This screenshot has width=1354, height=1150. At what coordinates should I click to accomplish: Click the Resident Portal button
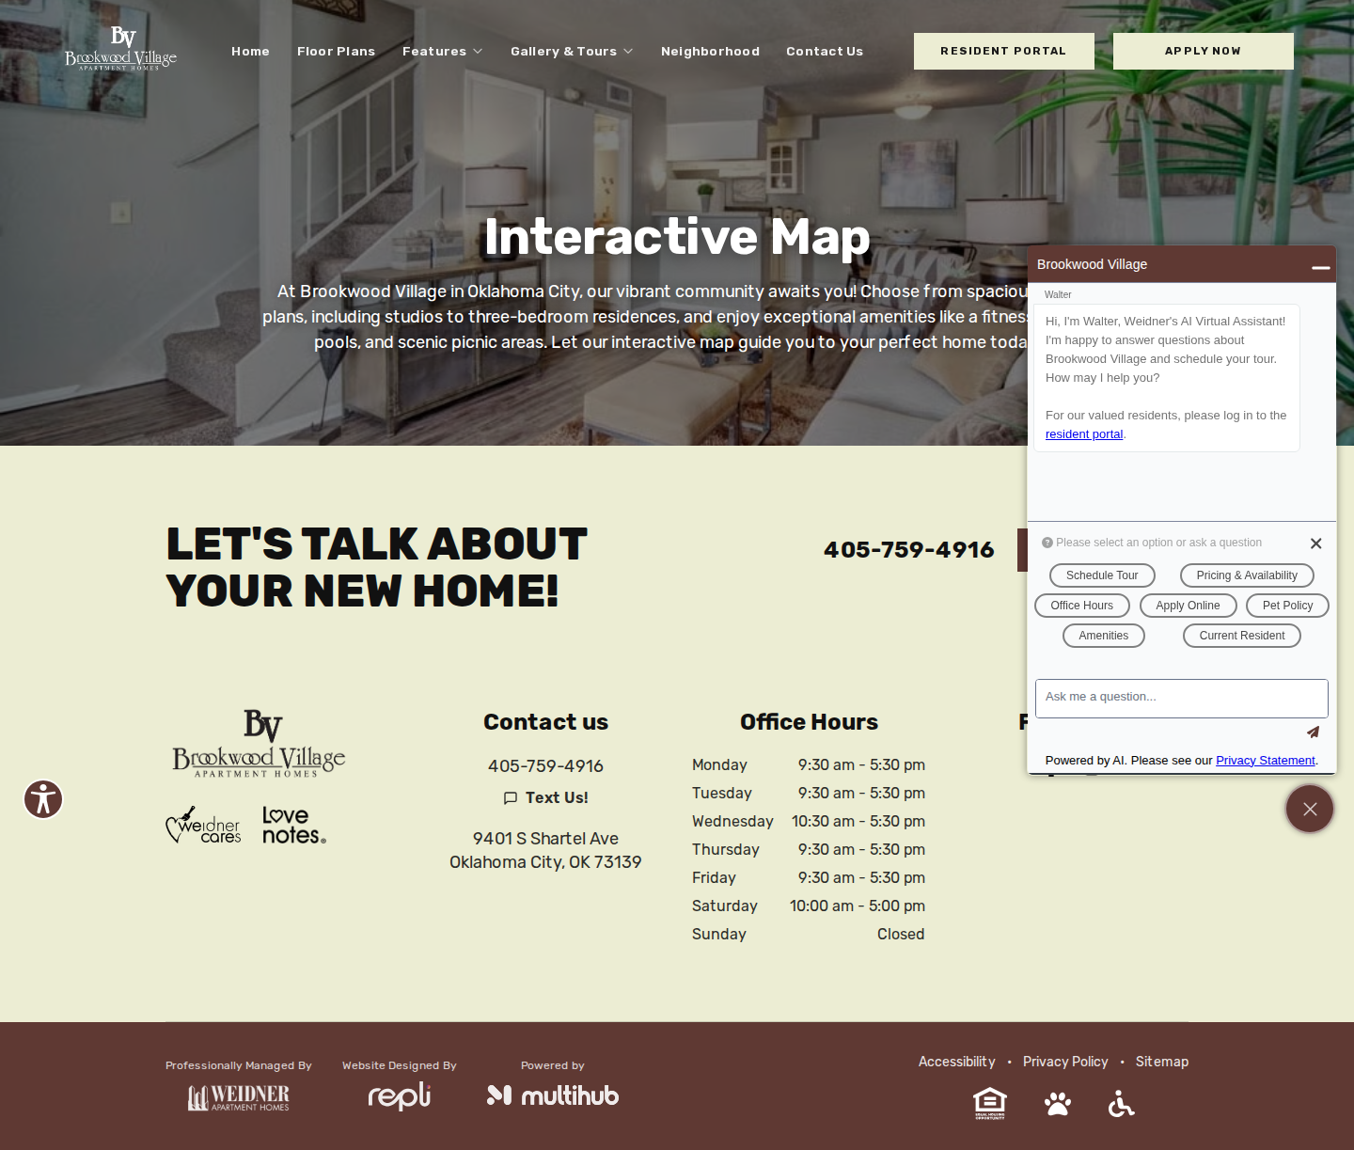1004,51
